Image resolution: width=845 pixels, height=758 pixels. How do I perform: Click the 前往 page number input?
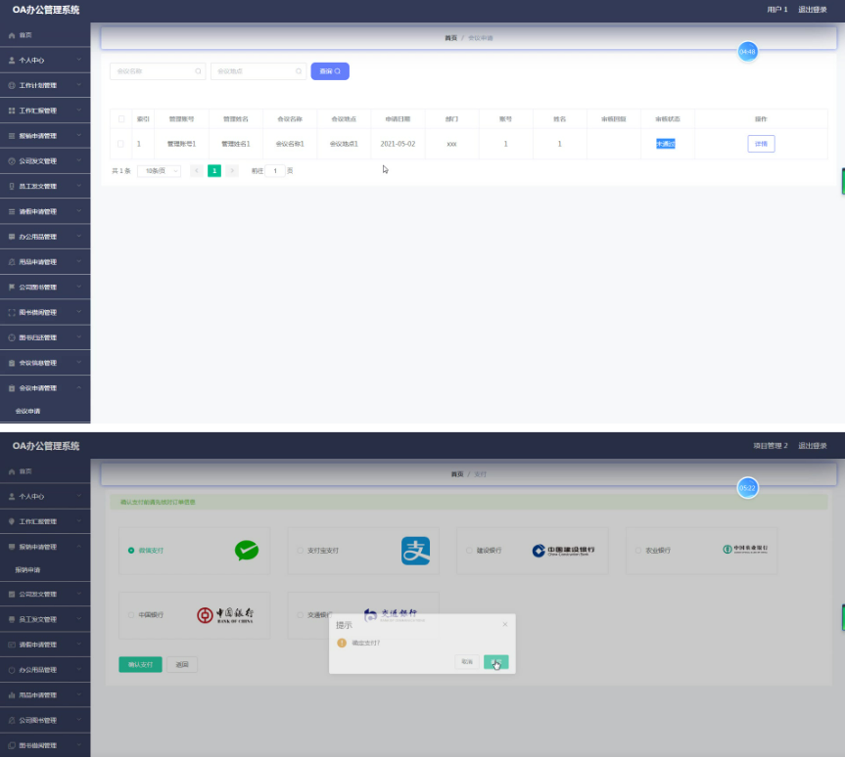pyautogui.click(x=275, y=170)
